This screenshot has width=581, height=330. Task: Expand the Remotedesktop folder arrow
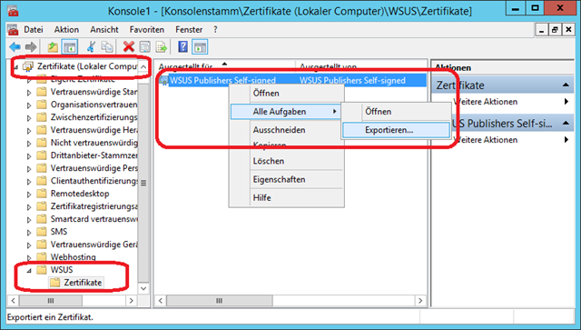(x=29, y=195)
